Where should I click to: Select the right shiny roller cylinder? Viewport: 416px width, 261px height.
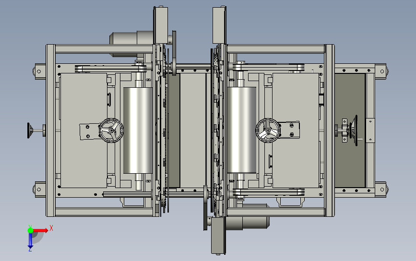[x=242, y=130]
